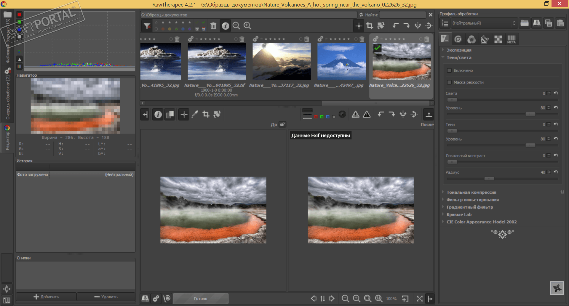Screen dimensions: 569x306
Task: Reset the Радиус value
Action: [556, 172]
